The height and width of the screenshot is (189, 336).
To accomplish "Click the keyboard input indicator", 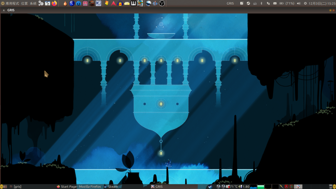I will pos(255,3).
